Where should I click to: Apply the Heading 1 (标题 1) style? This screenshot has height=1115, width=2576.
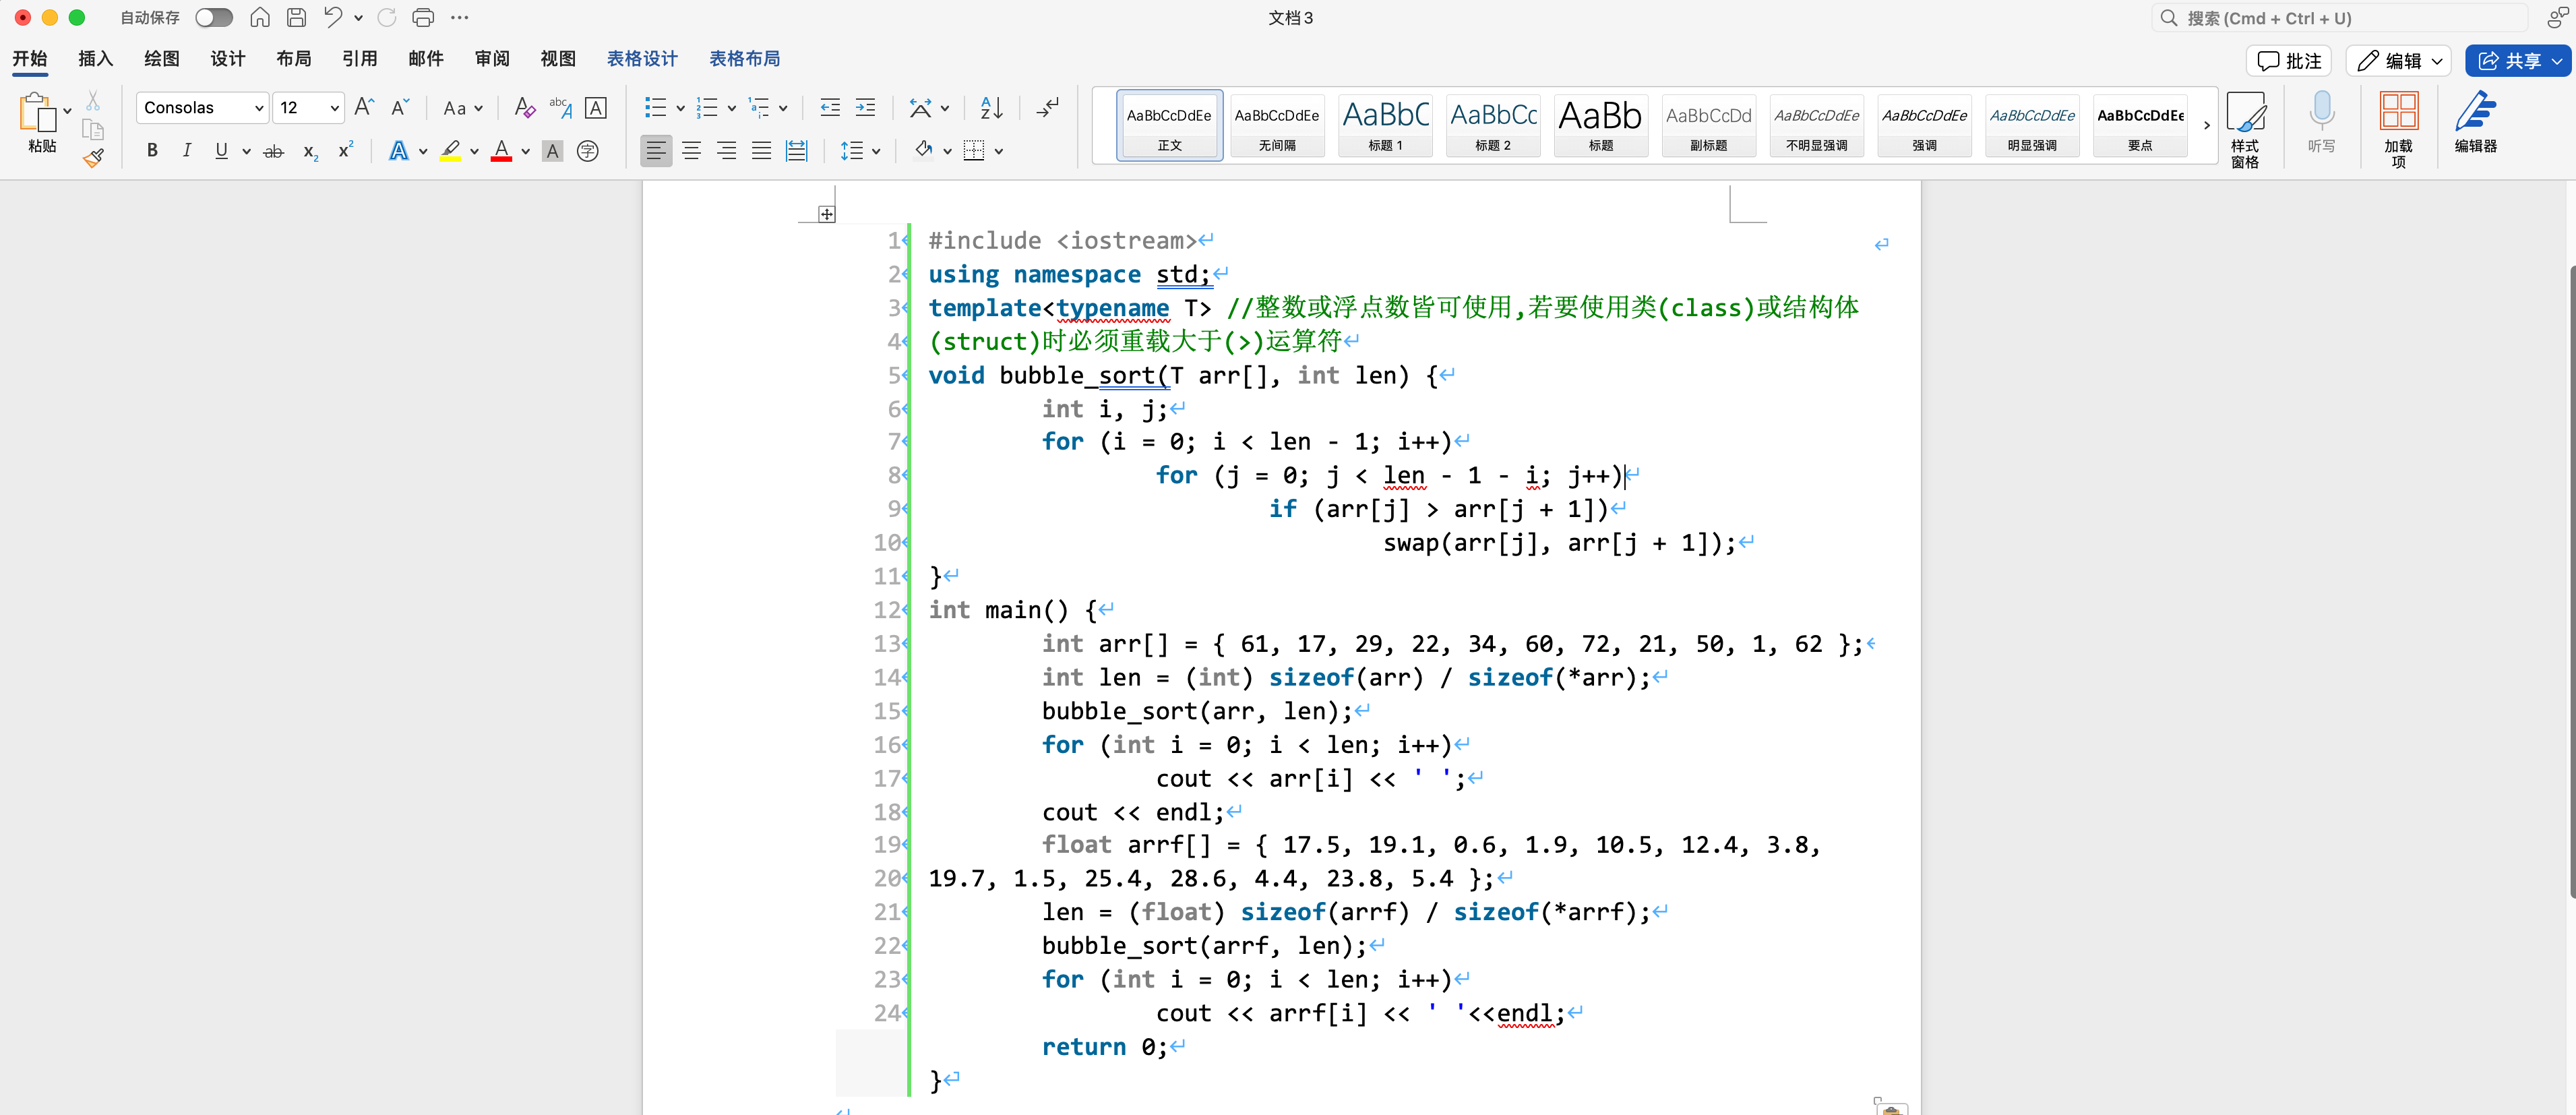1385,126
